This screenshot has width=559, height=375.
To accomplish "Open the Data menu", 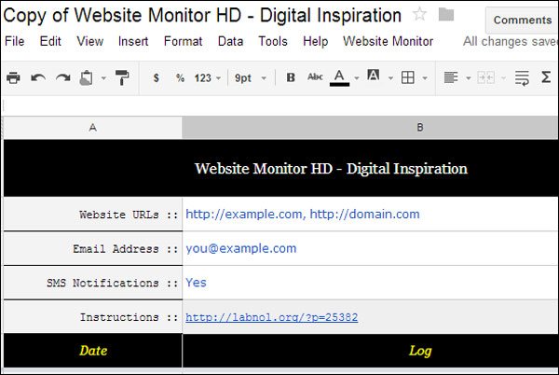I will pyautogui.click(x=230, y=41).
